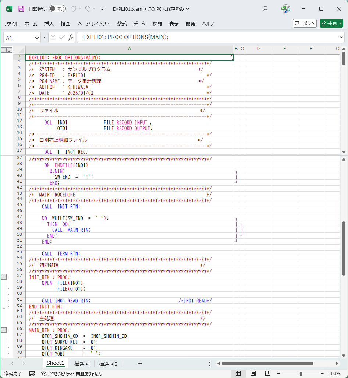Click the コメント button
The height and width of the screenshot is (378, 348).
click(x=305, y=23)
